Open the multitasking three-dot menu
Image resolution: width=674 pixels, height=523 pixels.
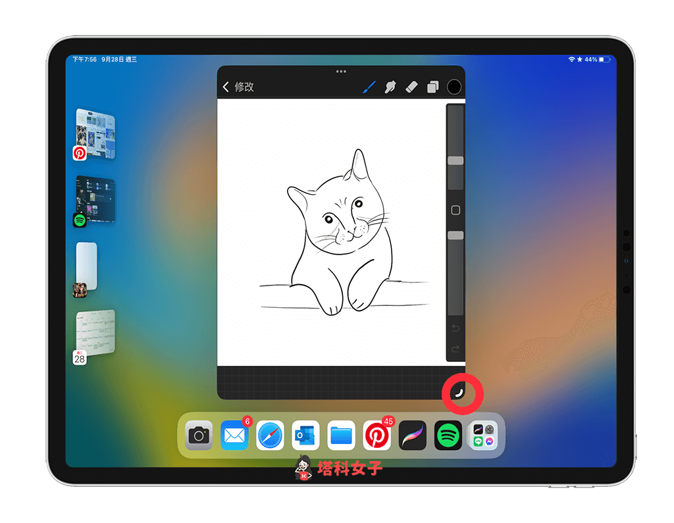(340, 71)
